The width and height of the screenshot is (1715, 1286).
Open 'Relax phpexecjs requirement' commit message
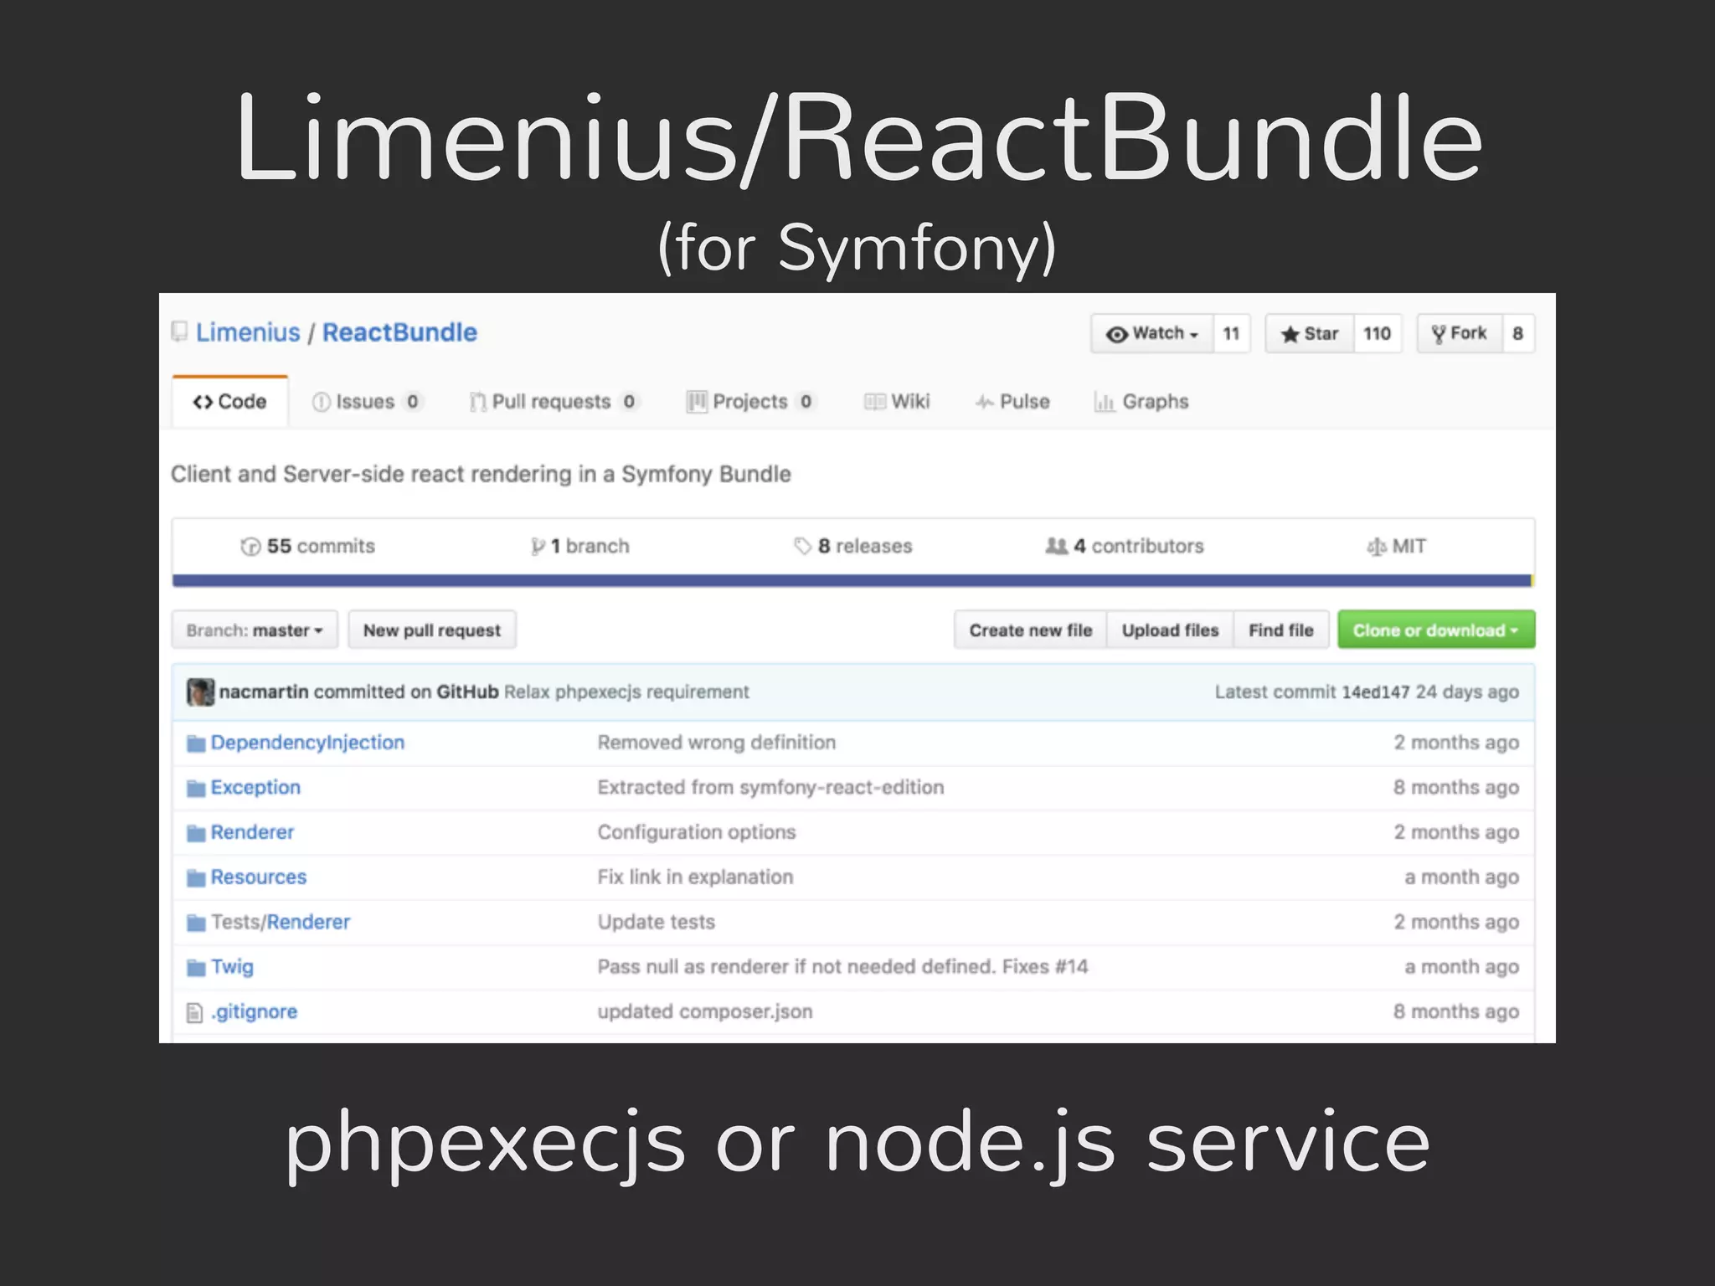[626, 692]
